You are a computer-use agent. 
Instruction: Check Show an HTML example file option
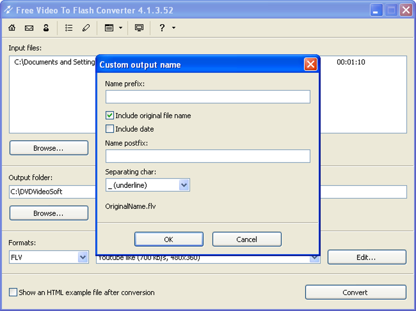pos(13,292)
